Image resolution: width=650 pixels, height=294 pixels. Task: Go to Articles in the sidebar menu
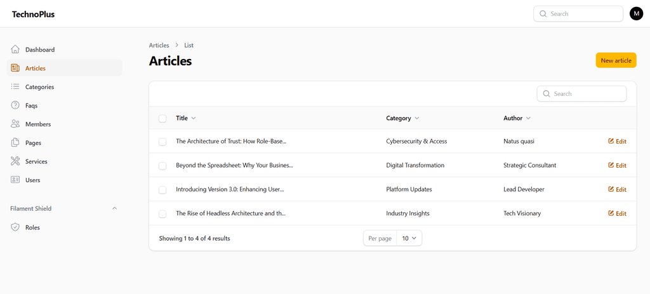point(64,68)
